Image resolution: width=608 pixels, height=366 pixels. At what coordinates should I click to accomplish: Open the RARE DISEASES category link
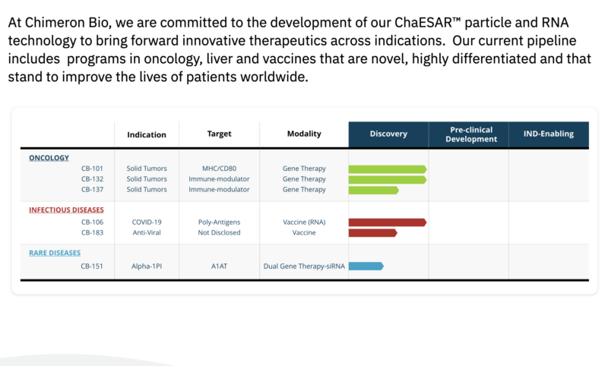55,253
